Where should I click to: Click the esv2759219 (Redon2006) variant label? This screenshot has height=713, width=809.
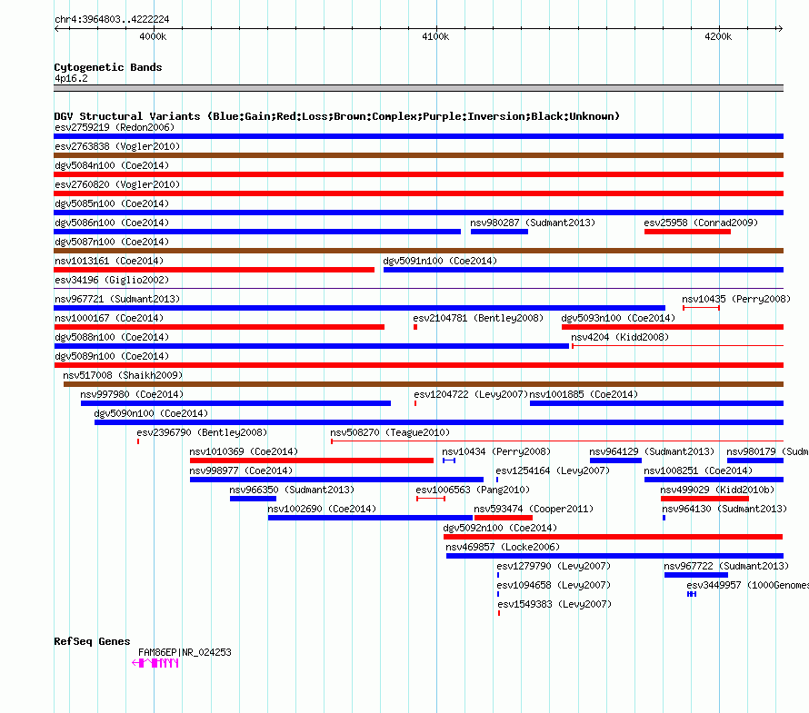pos(115,127)
